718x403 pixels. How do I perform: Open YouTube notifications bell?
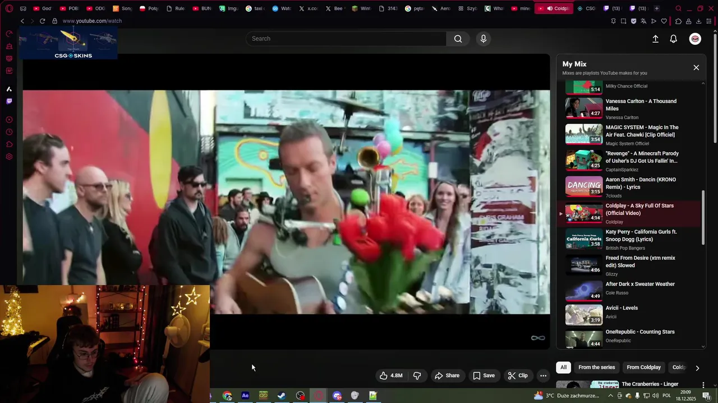coord(674,39)
